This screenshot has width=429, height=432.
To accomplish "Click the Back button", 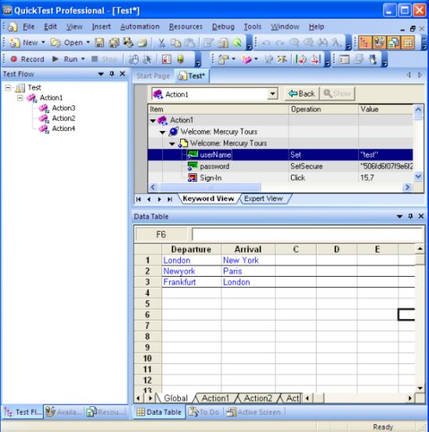I will click(x=302, y=94).
